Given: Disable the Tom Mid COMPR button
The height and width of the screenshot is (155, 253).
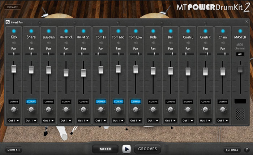Looking at the screenshot, I should pos(118,102).
